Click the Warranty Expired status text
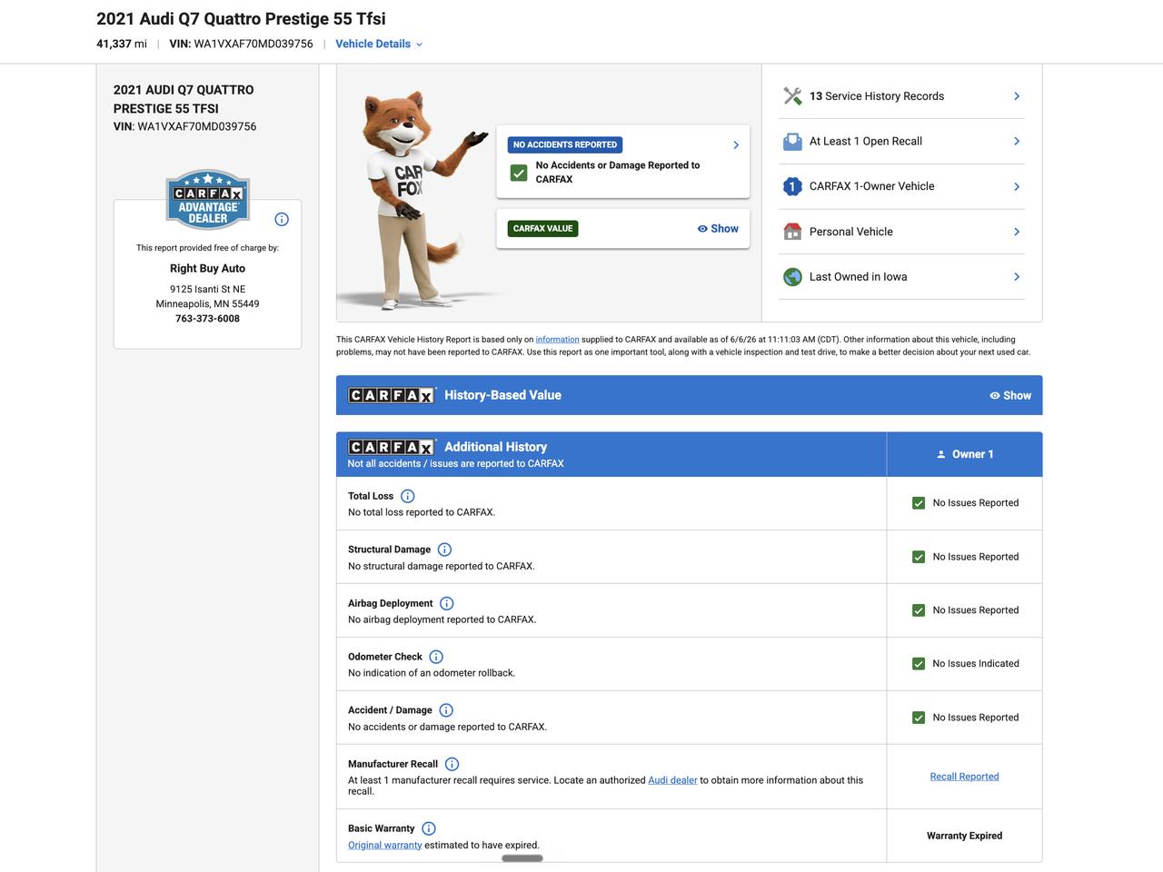Viewport: 1163px width, 872px height. pos(964,836)
